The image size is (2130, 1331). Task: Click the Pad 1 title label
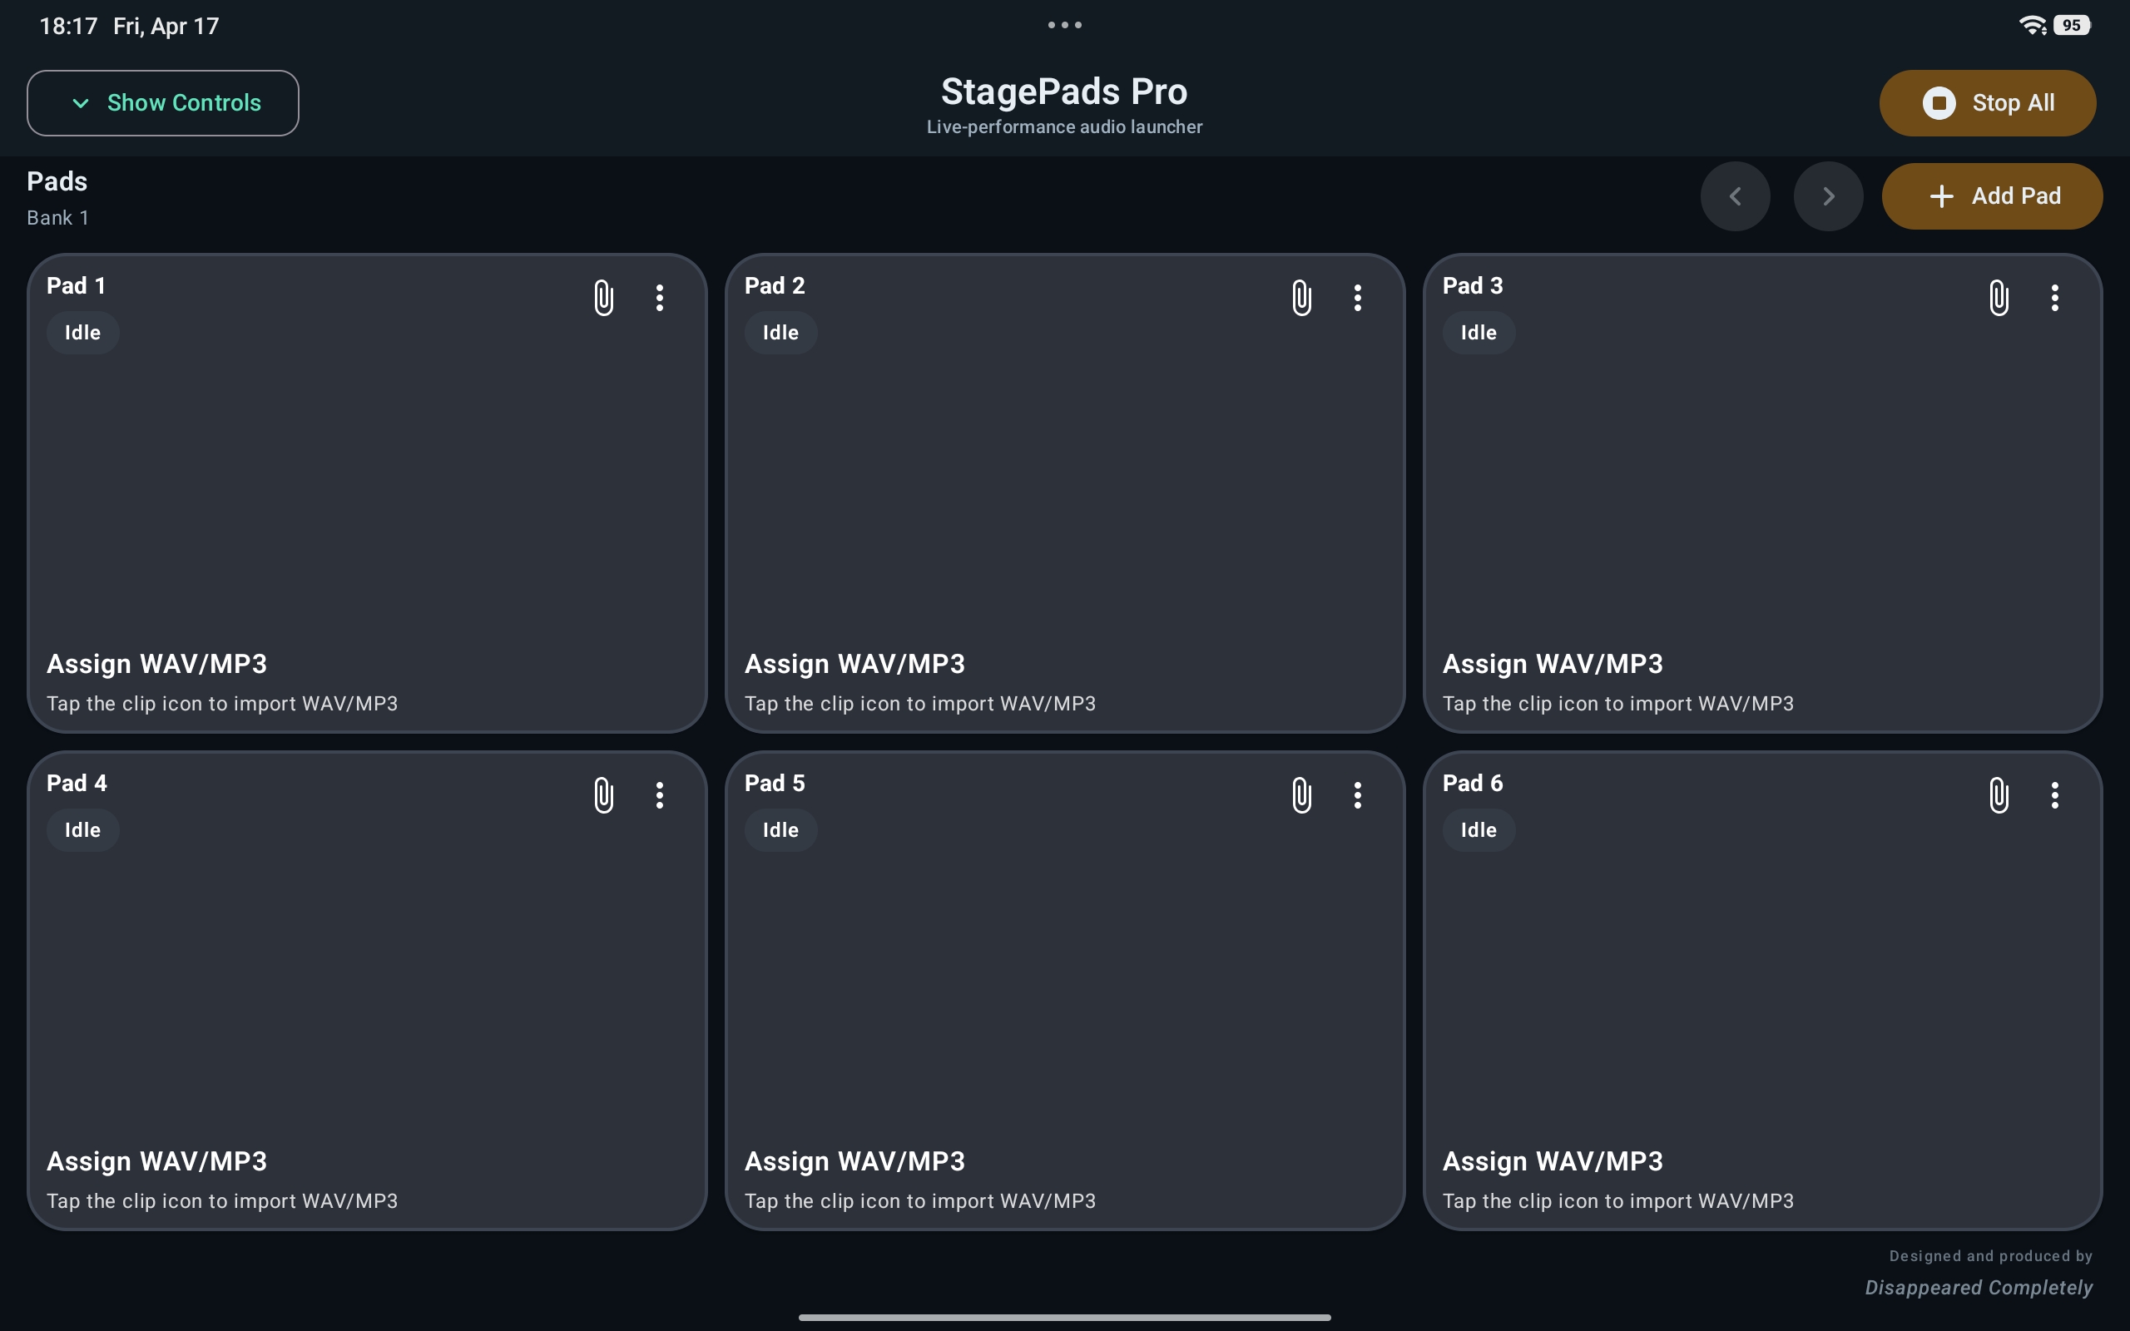click(77, 285)
